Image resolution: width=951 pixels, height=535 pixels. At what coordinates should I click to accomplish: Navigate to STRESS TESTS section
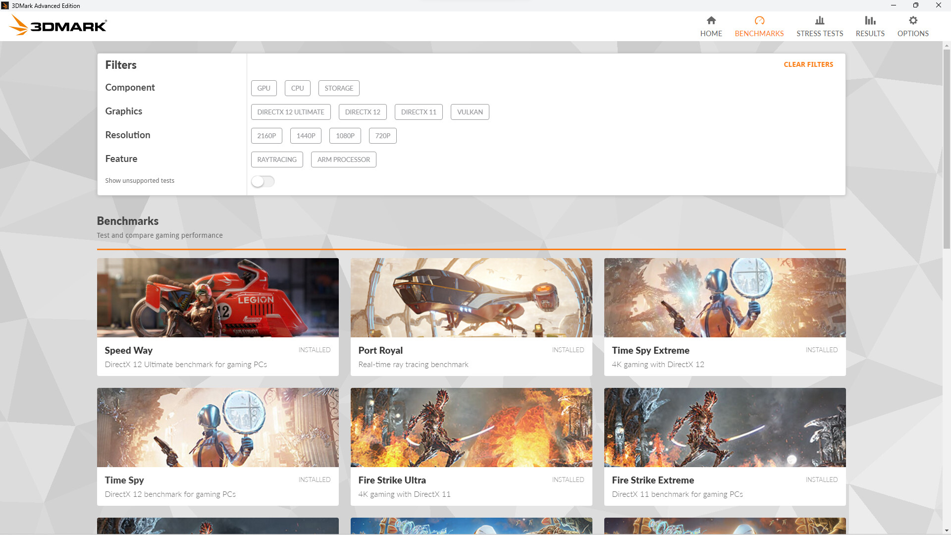pyautogui.click(x=820, y=26)
